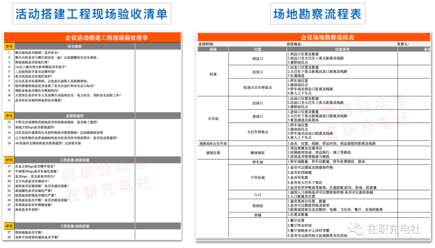Click the 地铁站&公交车站 row cell
The height and width of the screenshot is (248, 435).
click(213, 143)
